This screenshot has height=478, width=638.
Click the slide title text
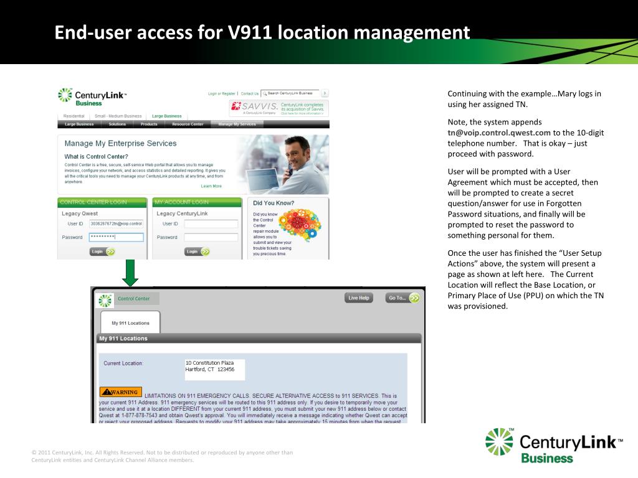pos(262,32)
